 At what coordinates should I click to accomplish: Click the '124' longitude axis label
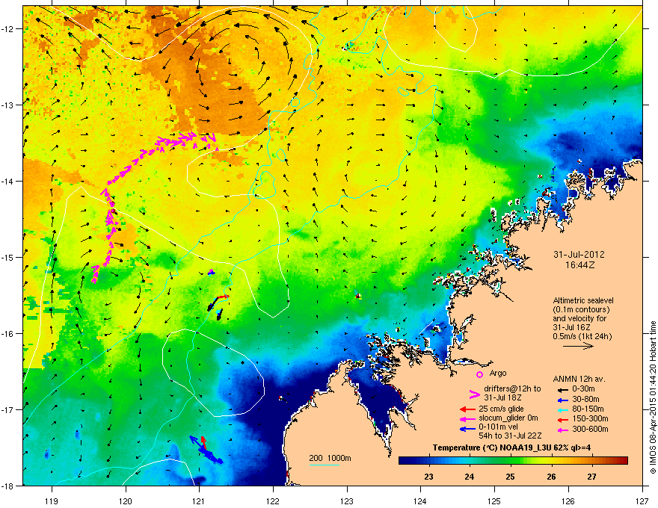click(x=420, y=501)
